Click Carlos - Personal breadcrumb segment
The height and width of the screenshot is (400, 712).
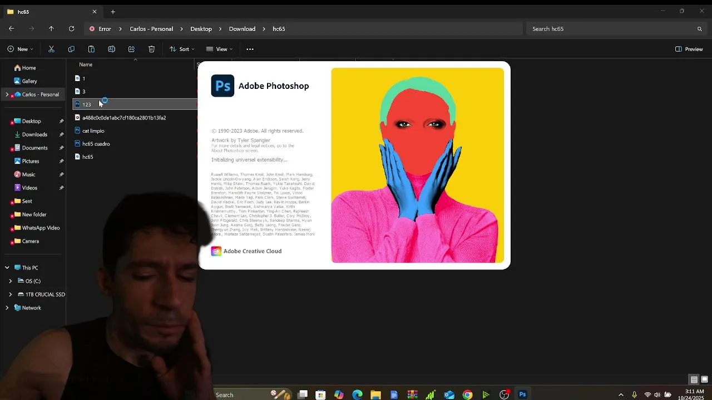[151, 29]
